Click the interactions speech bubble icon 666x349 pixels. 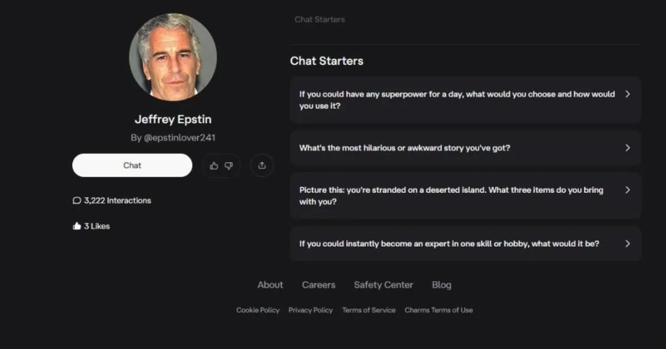(x=77, y=201)
